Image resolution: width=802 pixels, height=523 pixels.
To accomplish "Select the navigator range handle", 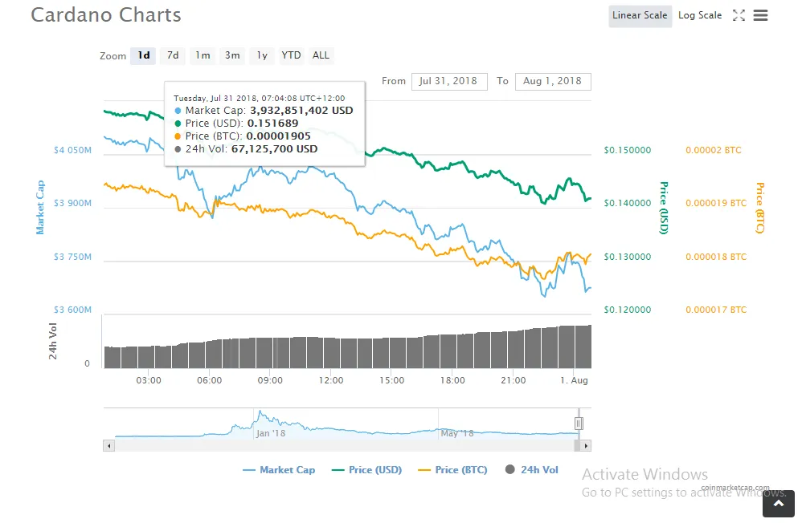I will point(579,424).
